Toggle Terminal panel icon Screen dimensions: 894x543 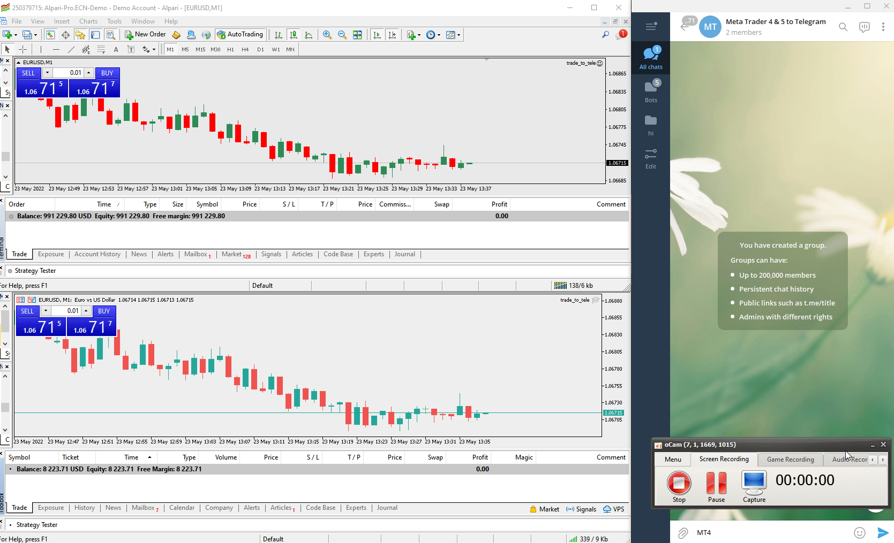95,35
